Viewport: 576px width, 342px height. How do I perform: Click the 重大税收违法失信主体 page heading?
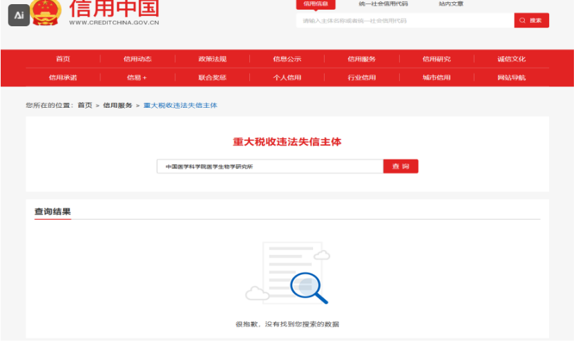287,142
